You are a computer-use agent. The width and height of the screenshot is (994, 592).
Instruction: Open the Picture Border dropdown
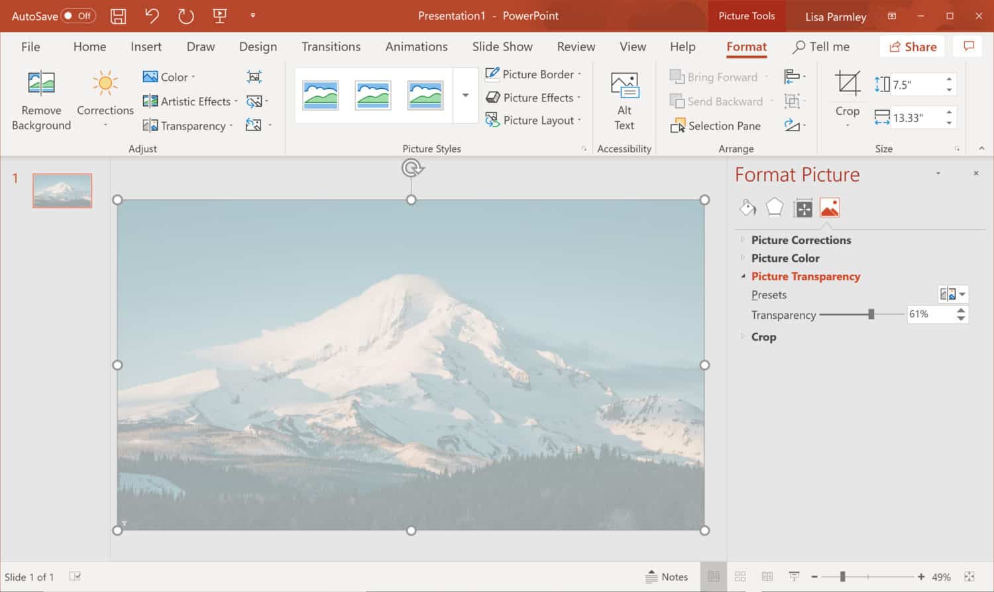coord(533,74)
